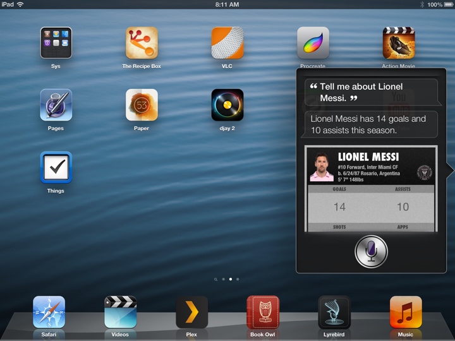Tap the ASSISTS column header

point(403,189)
